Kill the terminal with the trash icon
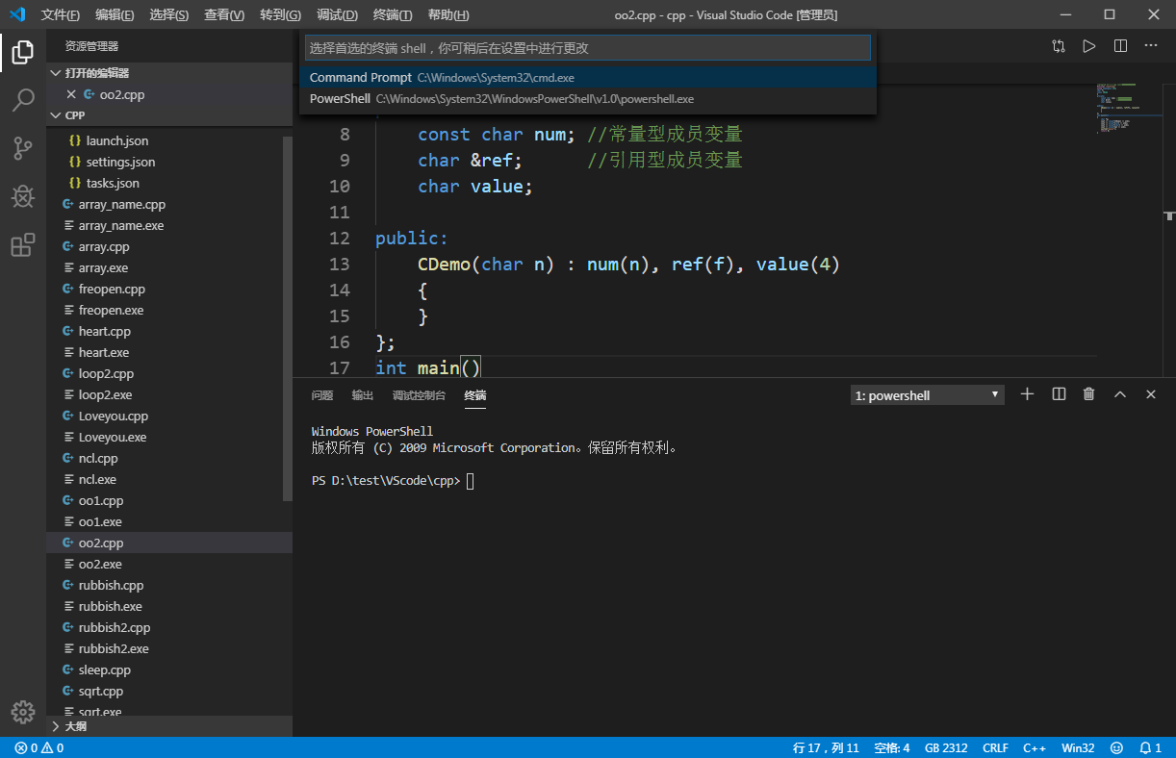This screenshot has width=1176, height=758. pyautogui.click(x=1088, y=393)
